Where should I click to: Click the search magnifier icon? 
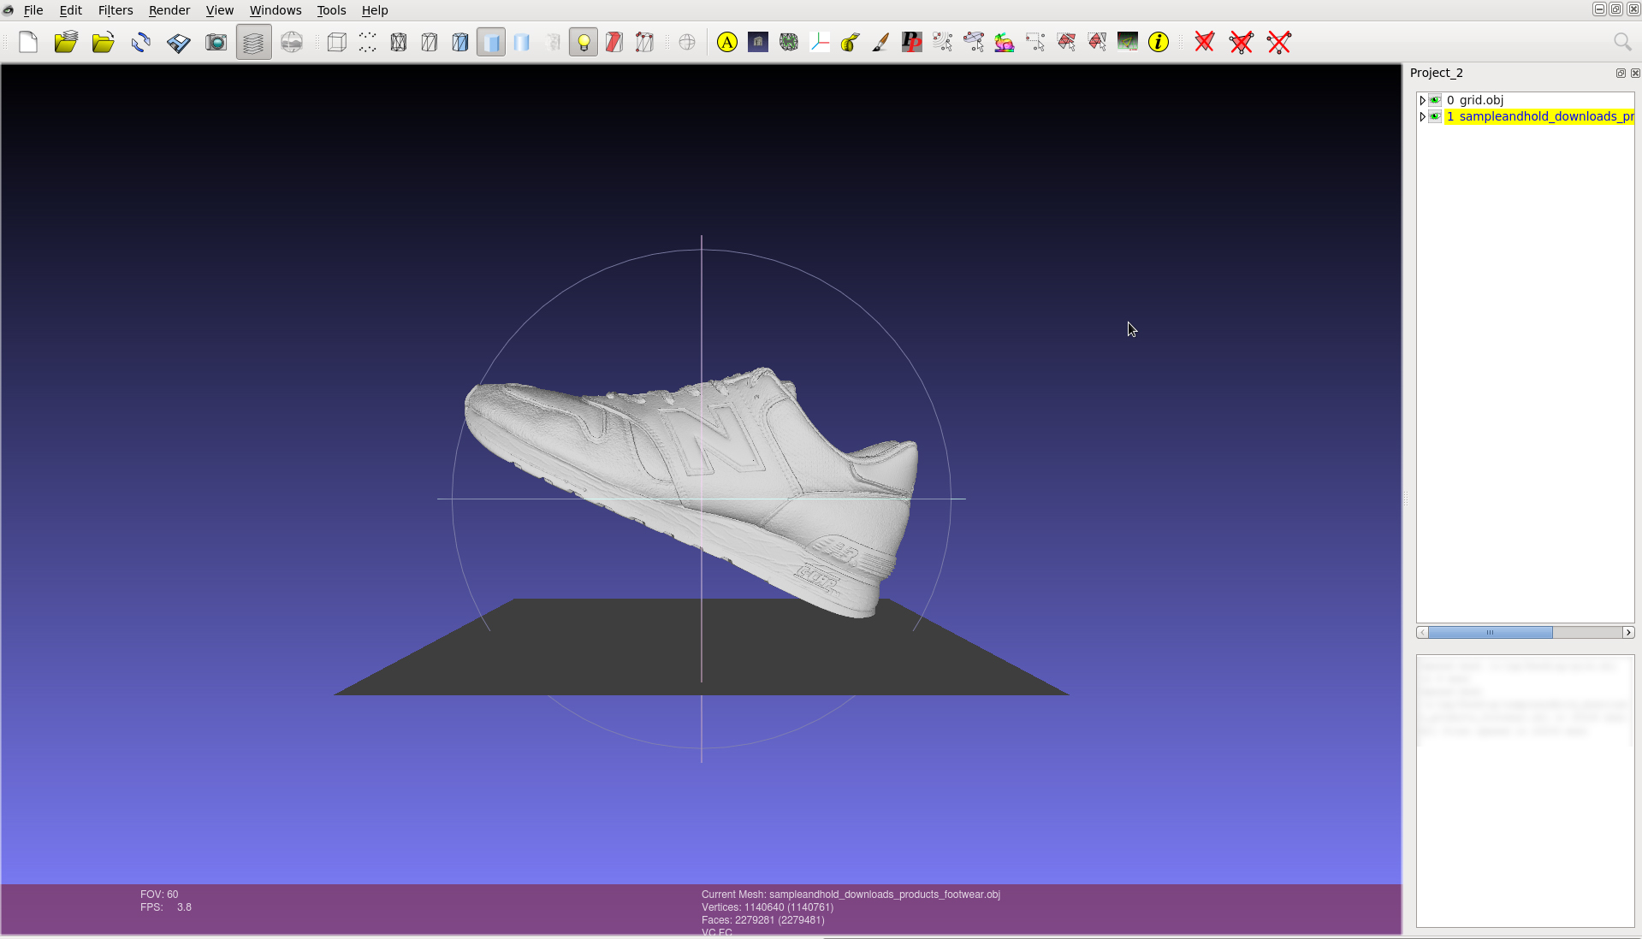(x=1622, y=42)
